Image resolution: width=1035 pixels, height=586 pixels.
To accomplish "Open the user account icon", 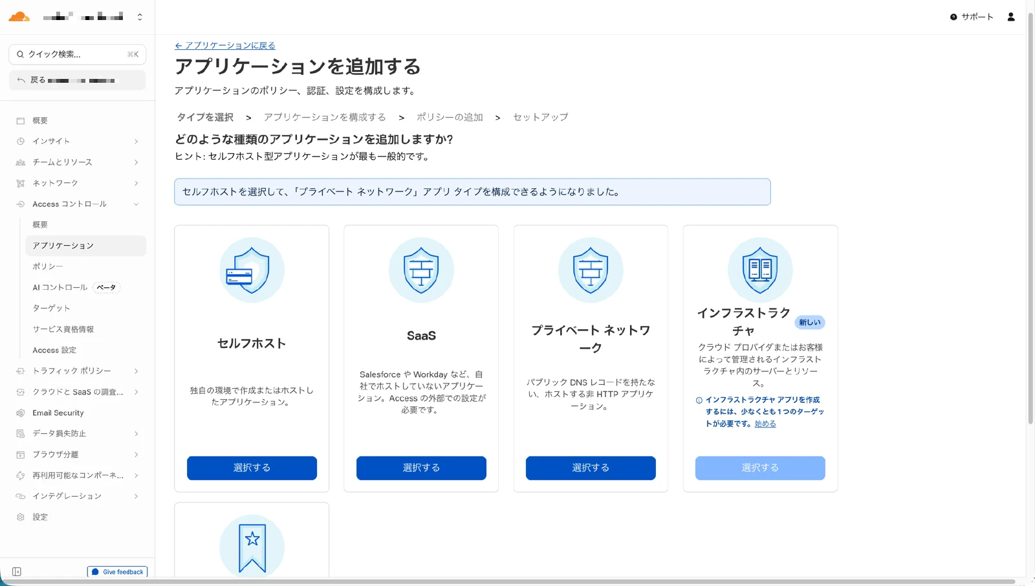I will 1010,17.
